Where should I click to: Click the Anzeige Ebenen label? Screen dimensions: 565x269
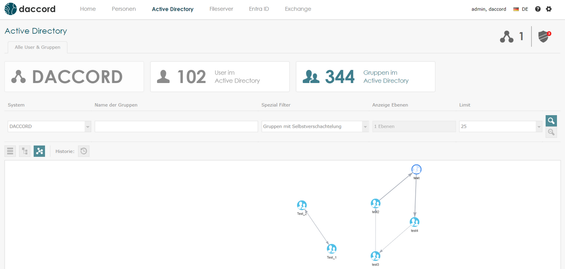coord(390,105)
